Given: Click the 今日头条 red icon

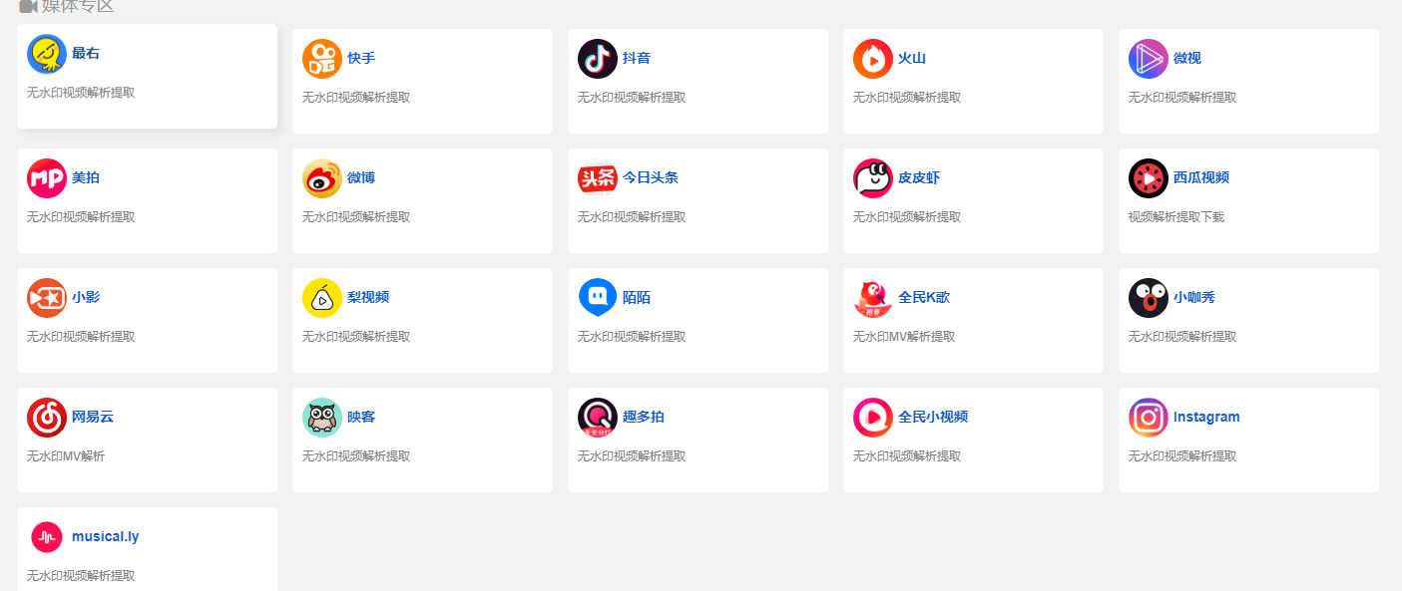Looking at the screenshot, I should coord(598,178).
